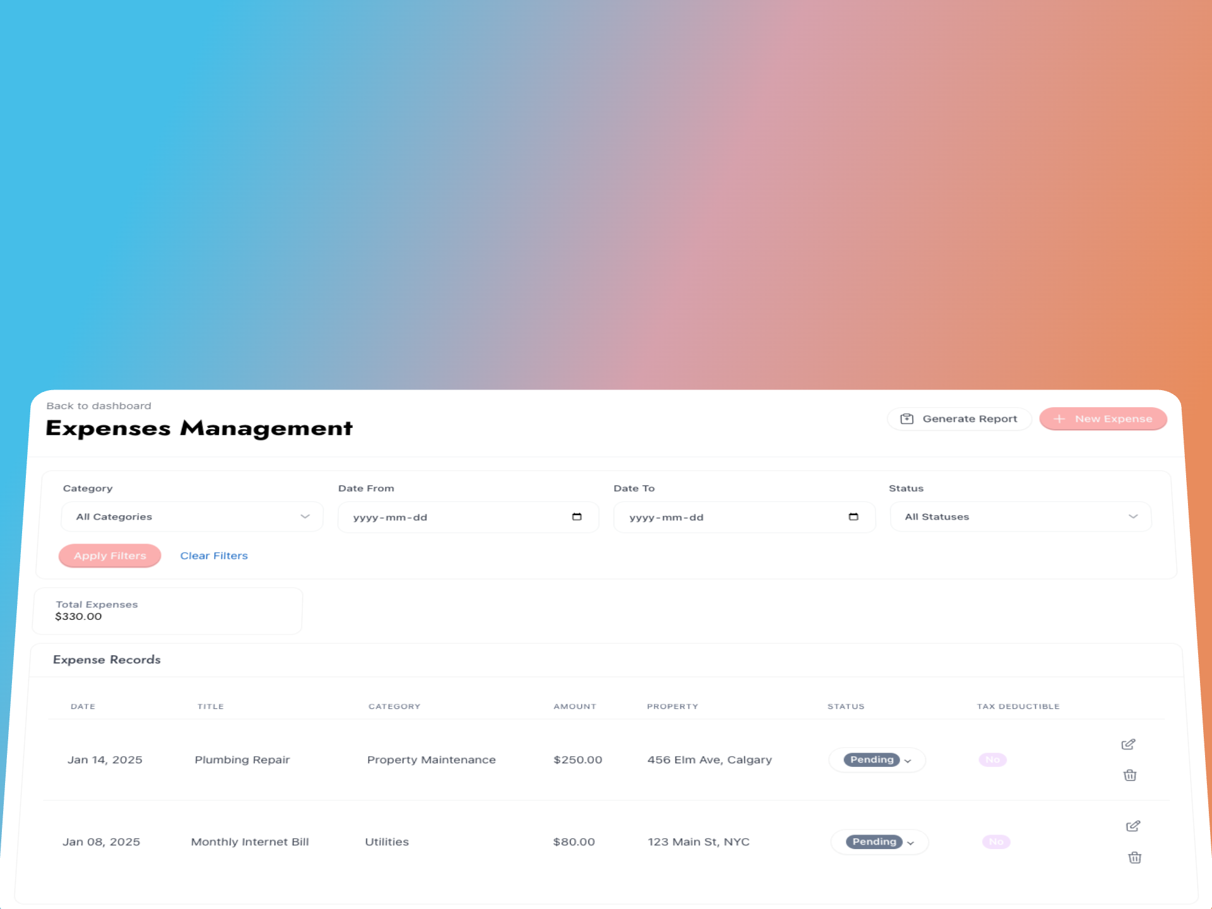Click the Clear Filters link
Image resolution: width=1212 pixels, height=909 pixels.
pos(215,555)
